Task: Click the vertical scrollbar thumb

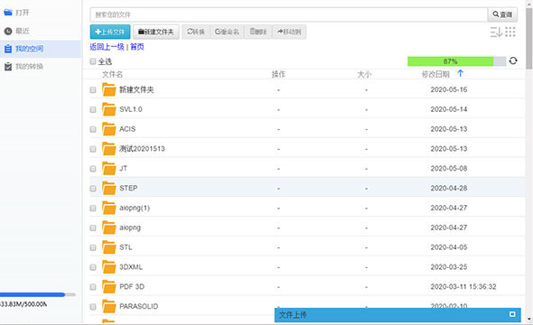Action: (x=529, y=39)
